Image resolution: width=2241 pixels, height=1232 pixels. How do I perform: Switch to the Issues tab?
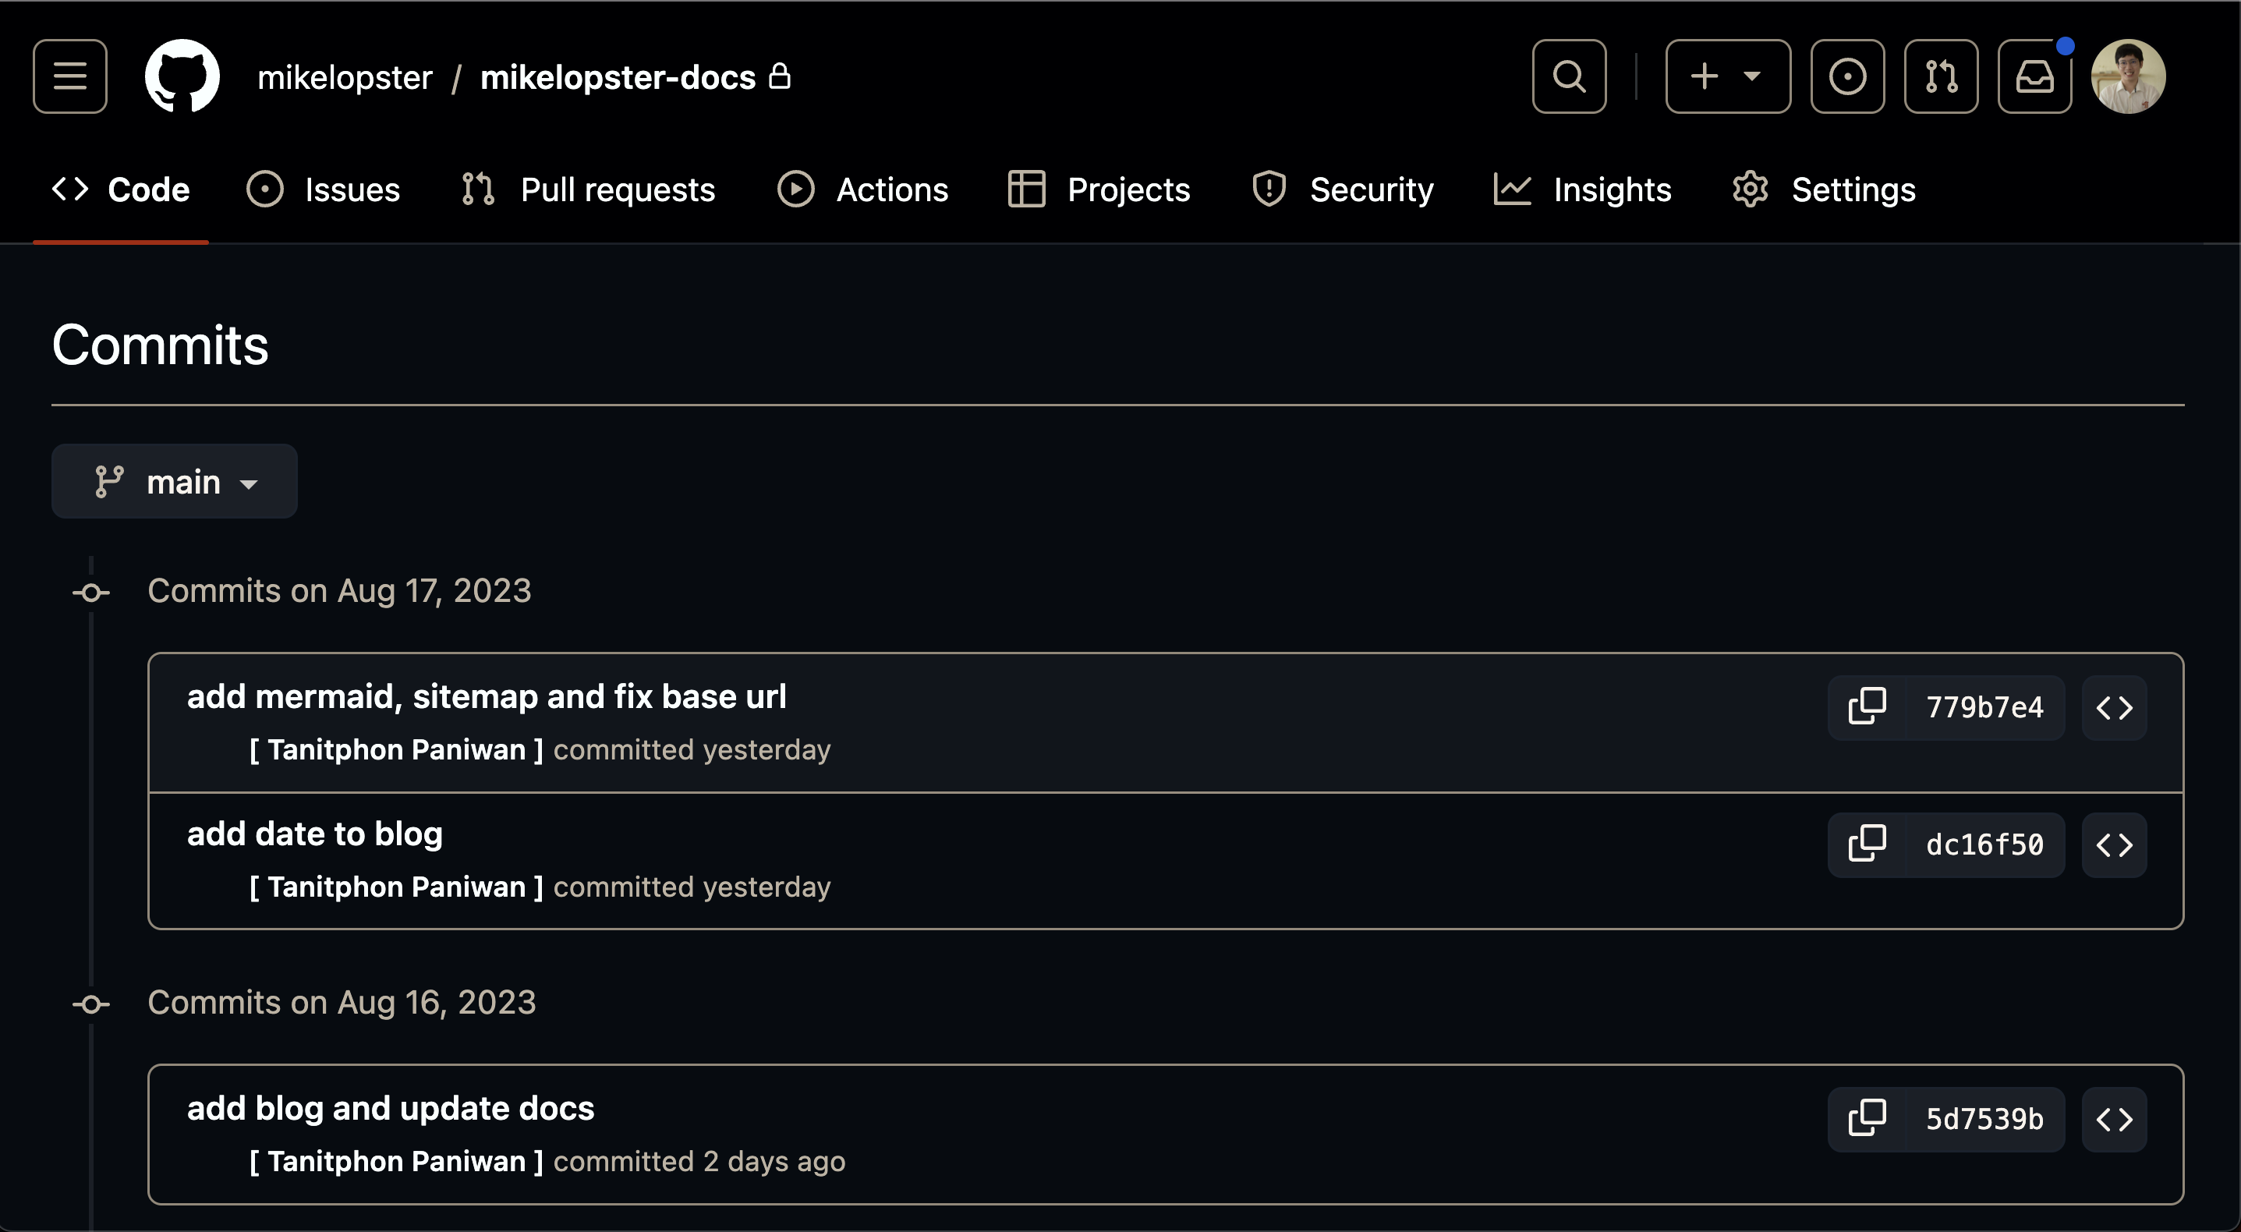[x=323, y=189]
